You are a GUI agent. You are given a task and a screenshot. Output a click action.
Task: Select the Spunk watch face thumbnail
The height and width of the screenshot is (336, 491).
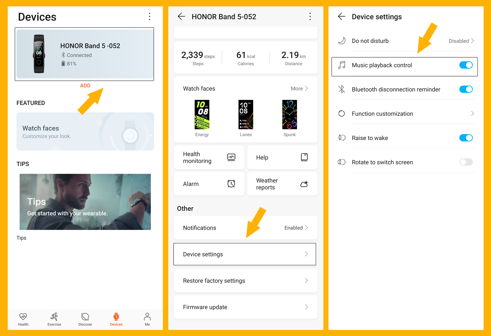tap(289, 115)
